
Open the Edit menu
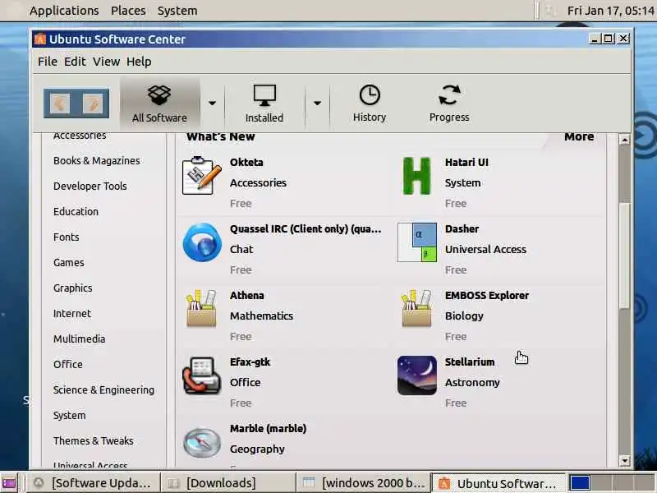click(75, 62)
